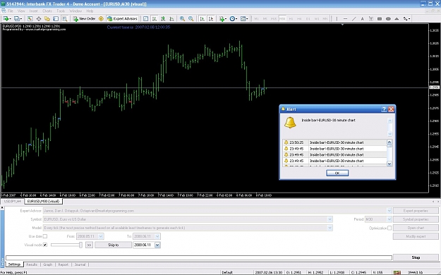The height and width of the screenshot is (275, 441).
Task: Show the Data Window crosshair-circle icon
Action: tap(39, 19)
